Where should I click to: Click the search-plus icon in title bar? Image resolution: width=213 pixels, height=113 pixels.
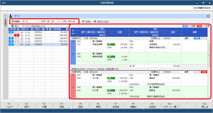tap(4, 3)
